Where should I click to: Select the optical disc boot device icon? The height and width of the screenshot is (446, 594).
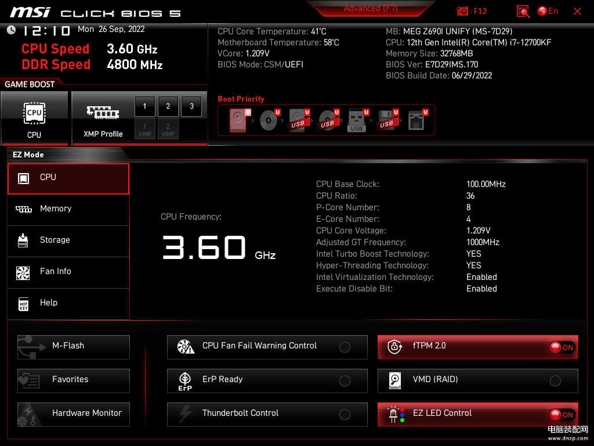[268, 121]
